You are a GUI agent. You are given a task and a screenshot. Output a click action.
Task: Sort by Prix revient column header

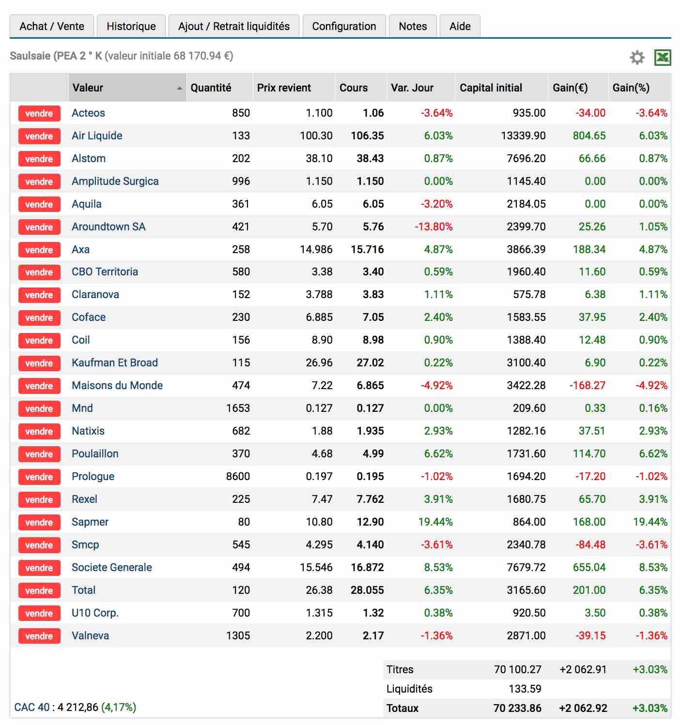pyautogui.click(x=294, y=88)
